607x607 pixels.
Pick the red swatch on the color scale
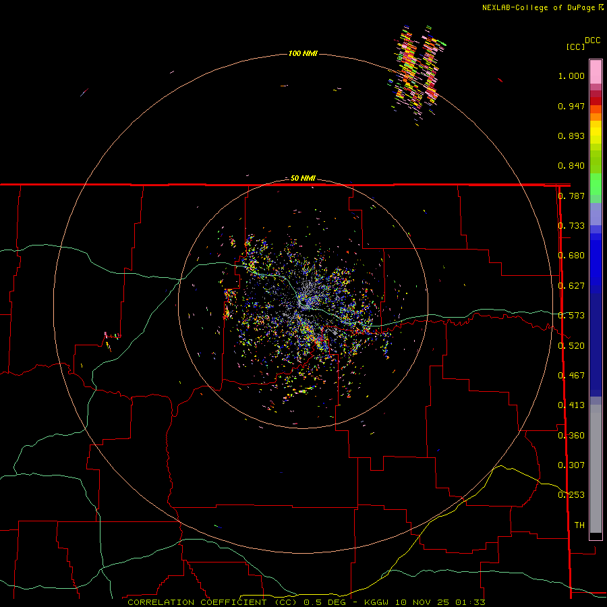596,101
